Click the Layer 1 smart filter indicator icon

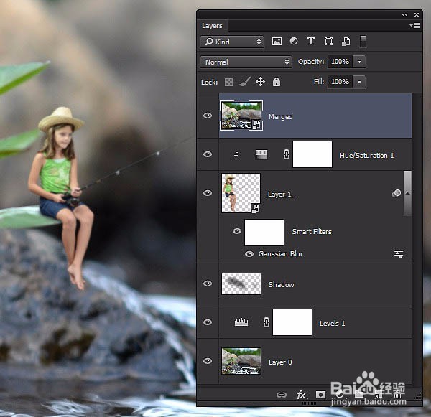tap(396, 193)
